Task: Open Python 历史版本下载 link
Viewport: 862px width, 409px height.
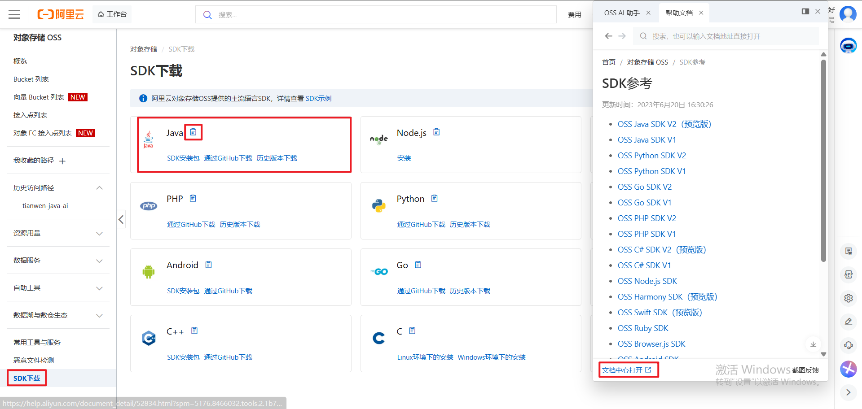Action: pyautogui.click(x=470, y=224)
